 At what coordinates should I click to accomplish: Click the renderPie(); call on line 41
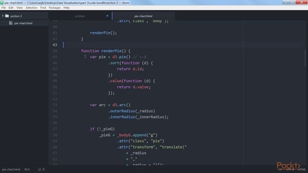point(103,33)
